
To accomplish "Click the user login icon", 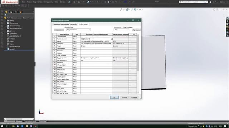I will point(210,2).
